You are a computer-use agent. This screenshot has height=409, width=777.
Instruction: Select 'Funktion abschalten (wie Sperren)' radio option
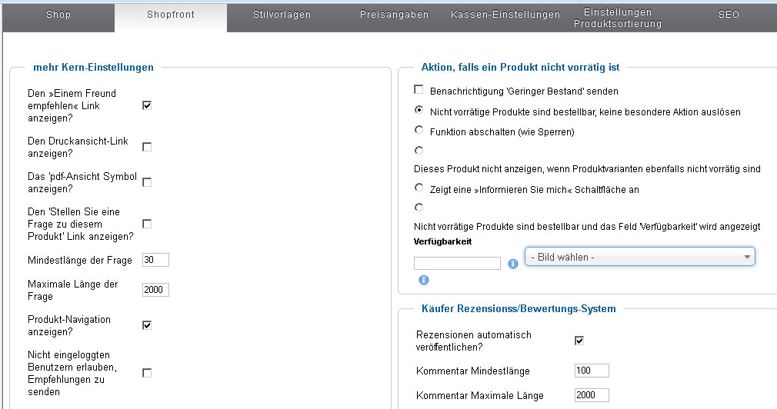pos(419,131)
